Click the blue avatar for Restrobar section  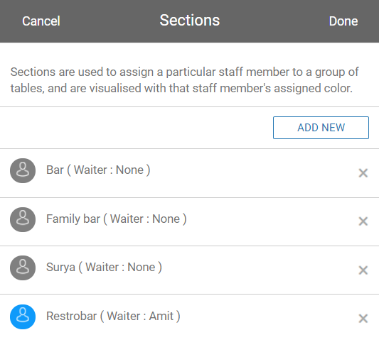point(23,317)
